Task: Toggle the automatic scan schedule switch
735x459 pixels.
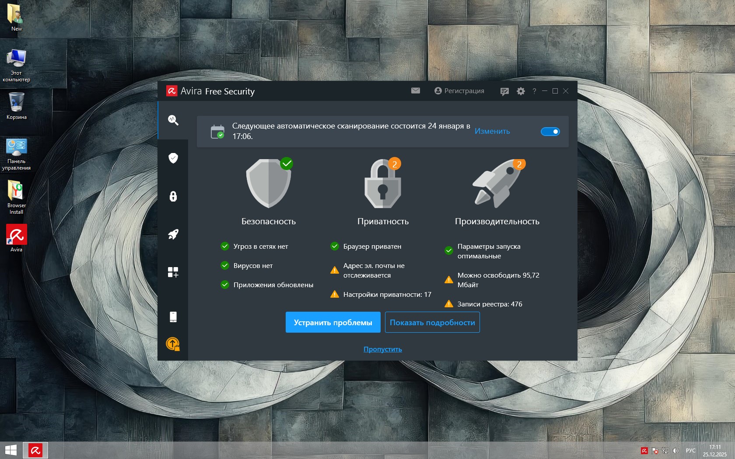Action: click(x=550, y=132)
